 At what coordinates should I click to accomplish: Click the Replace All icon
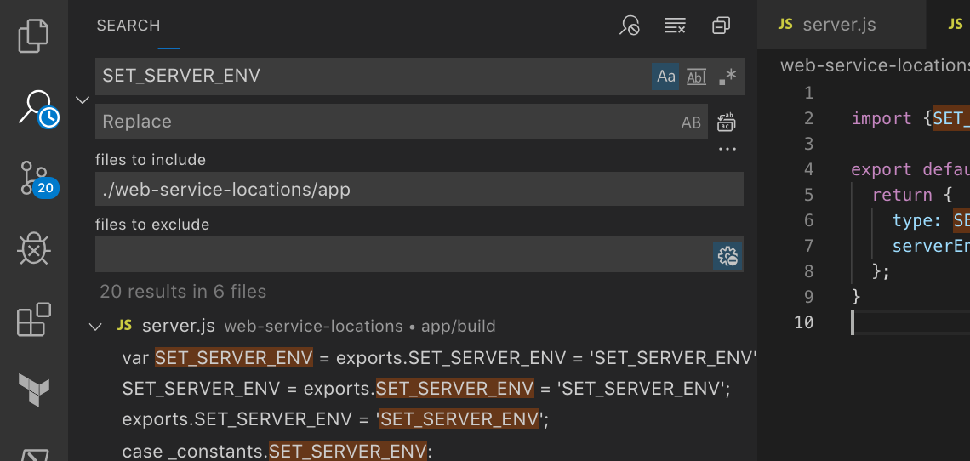[x=727, y=122]
